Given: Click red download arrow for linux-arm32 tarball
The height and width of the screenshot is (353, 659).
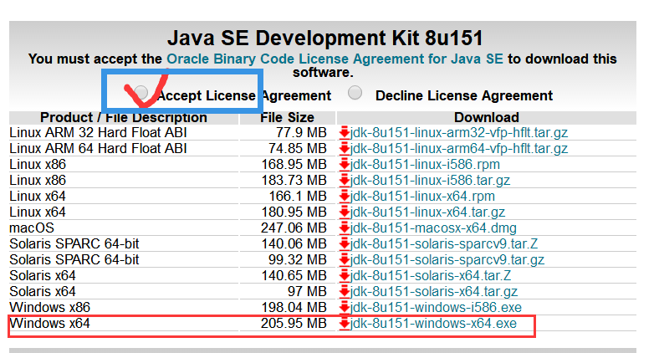Looking at the screenshot, I should (x=345, y=133).
